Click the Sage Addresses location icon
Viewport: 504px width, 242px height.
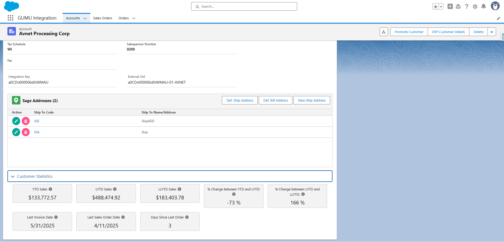click(x=16, y=100)
